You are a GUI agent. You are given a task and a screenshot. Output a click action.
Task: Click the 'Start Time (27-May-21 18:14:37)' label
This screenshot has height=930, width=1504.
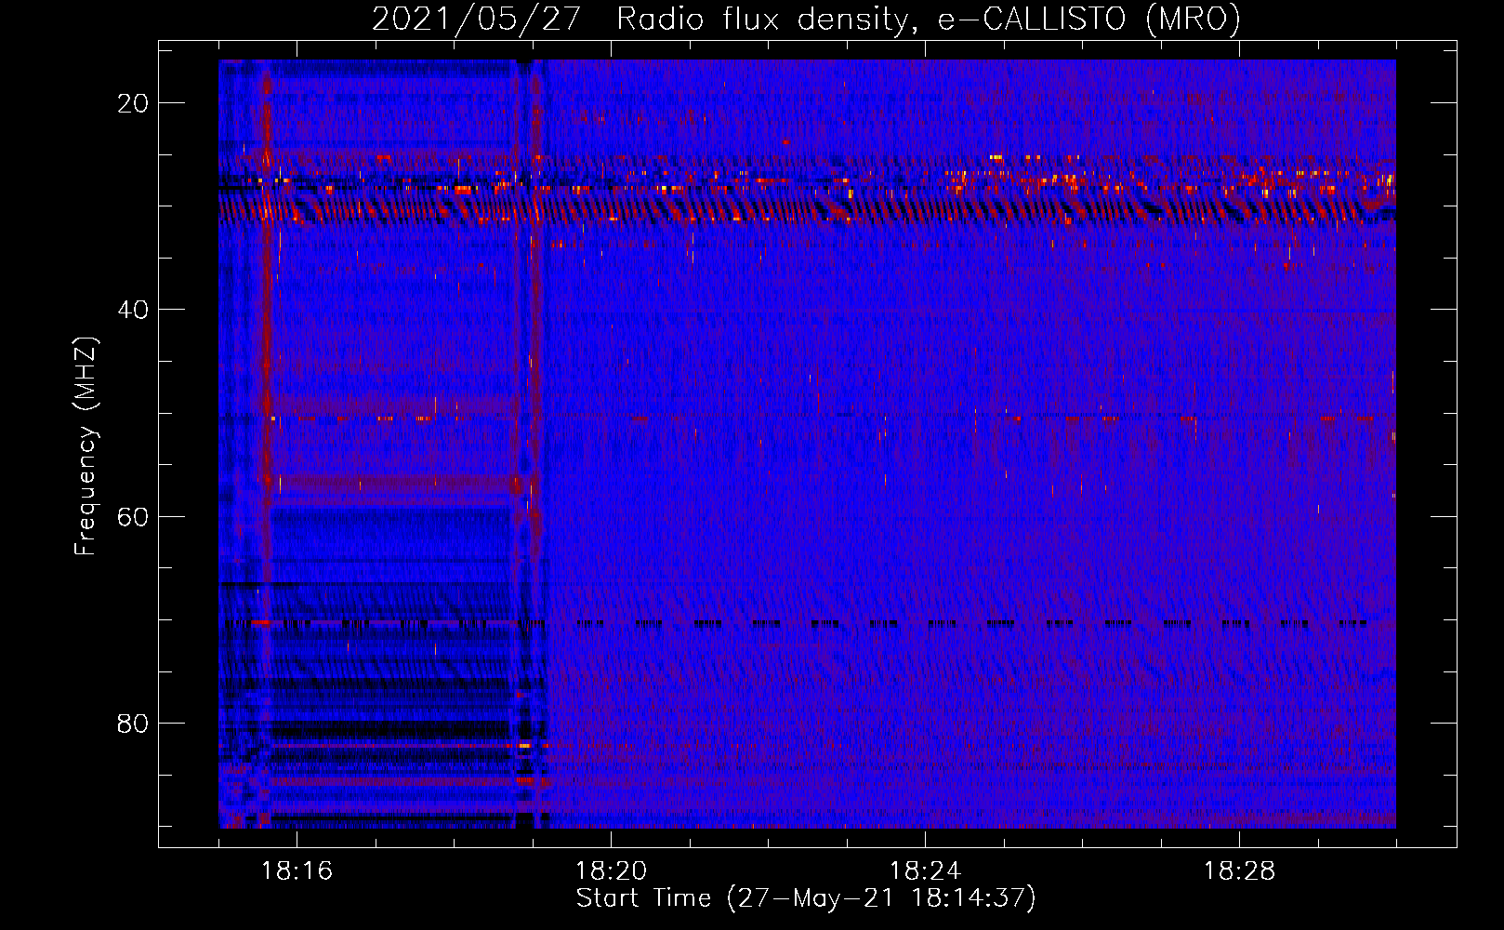806,898
